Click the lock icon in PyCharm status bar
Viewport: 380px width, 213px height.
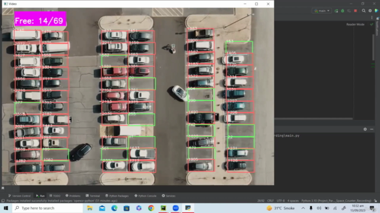pos(375,201)
